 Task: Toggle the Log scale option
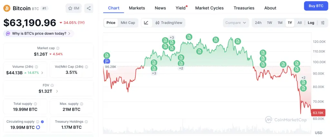311,23
